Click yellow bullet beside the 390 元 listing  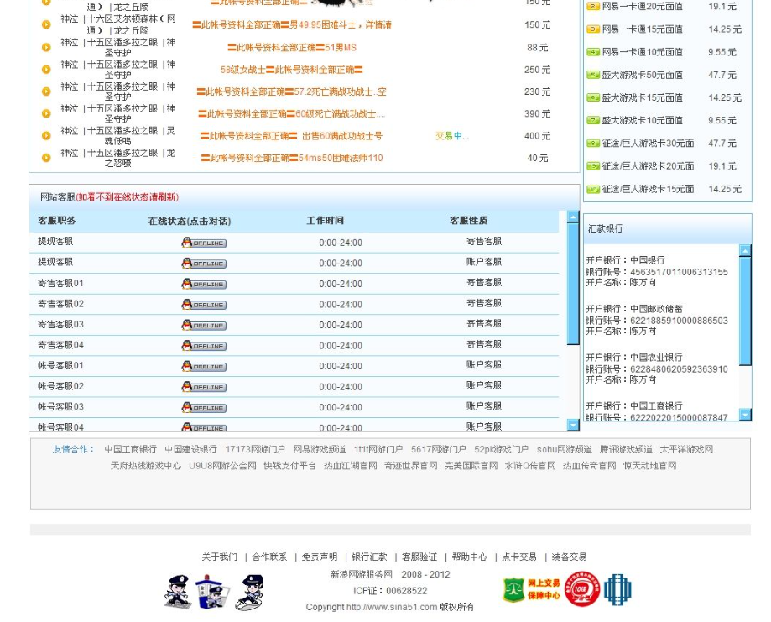[x=46, y=113]
